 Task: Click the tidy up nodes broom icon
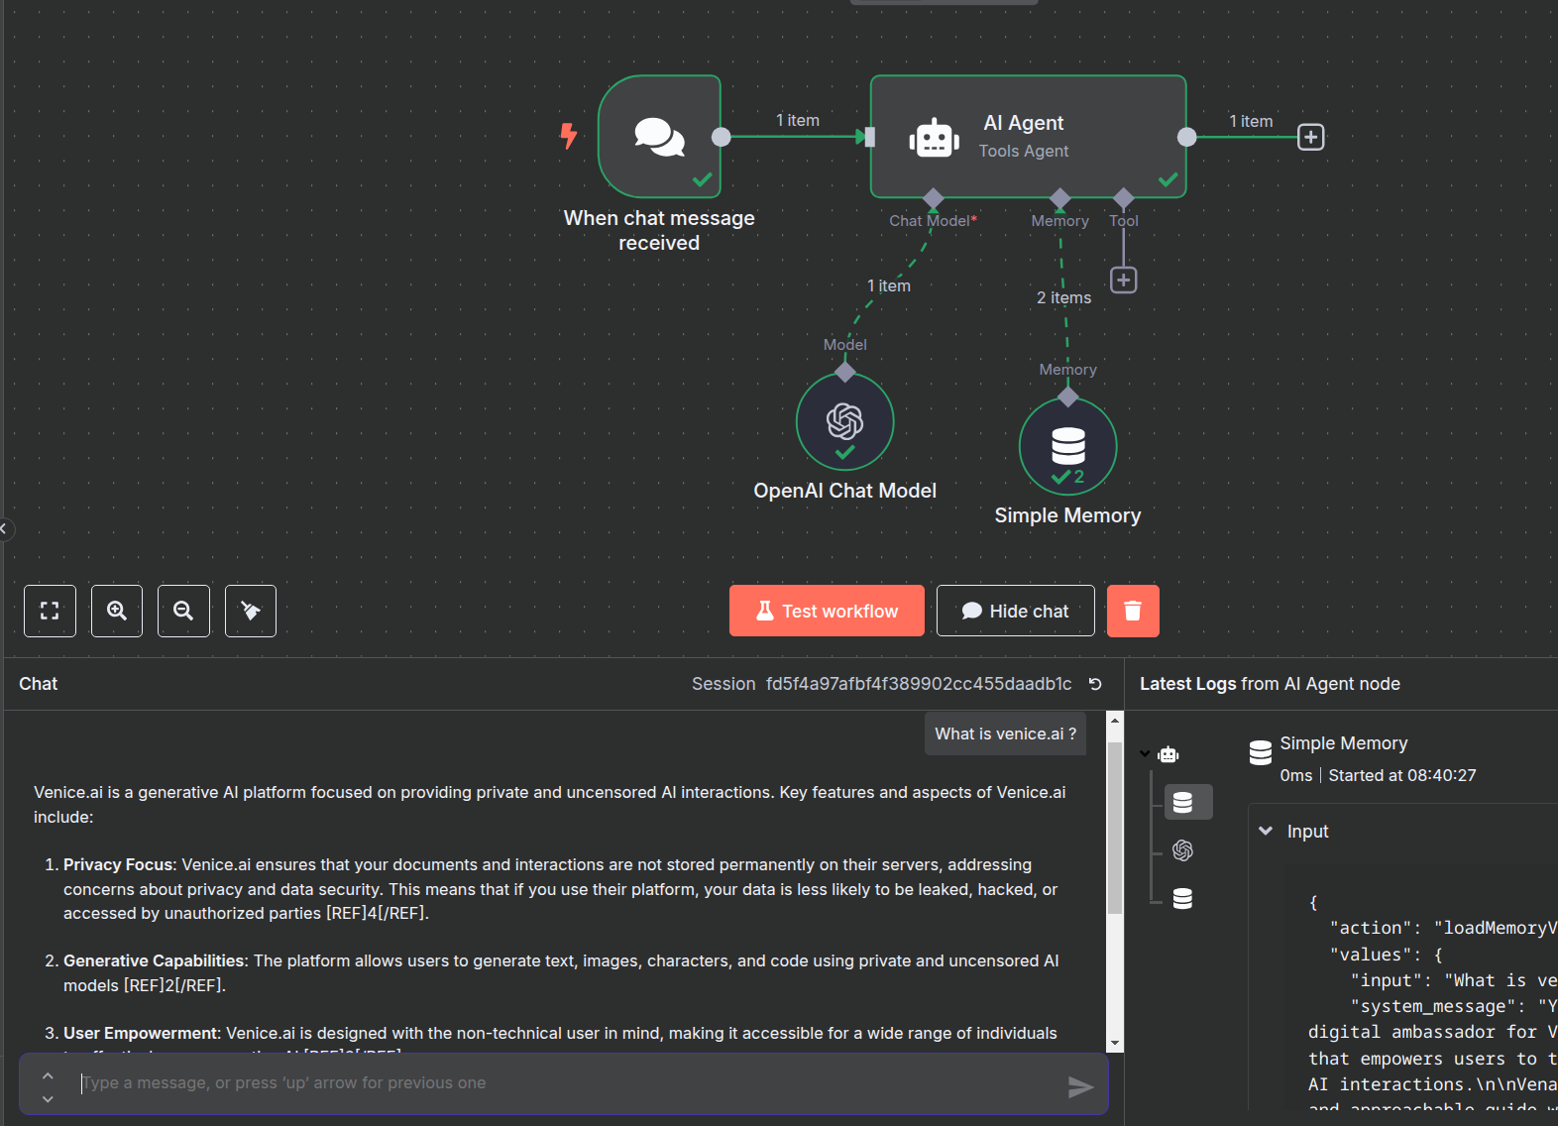tap(251, 611)
